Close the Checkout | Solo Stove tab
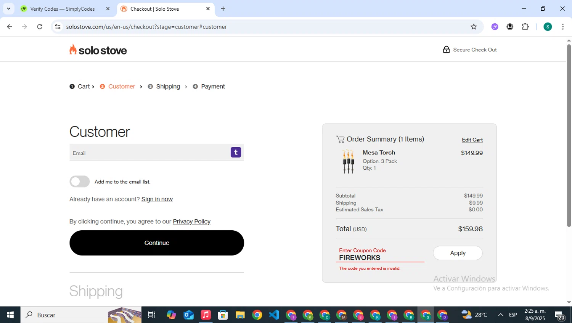 coord(208,9)
